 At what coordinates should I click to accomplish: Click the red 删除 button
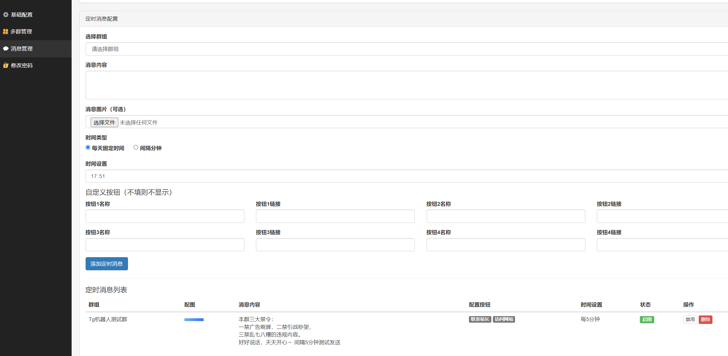(x=705, y=320)
